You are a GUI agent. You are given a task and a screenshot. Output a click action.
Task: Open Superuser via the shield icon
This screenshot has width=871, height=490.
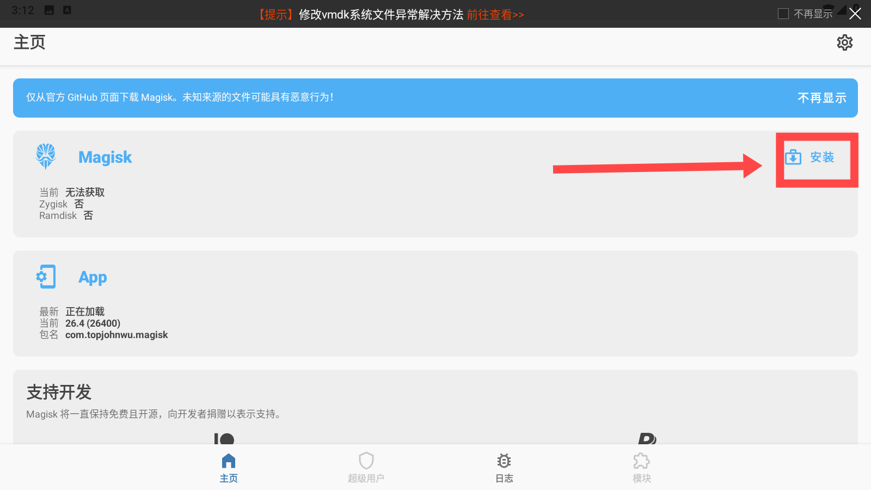point(366,461)
